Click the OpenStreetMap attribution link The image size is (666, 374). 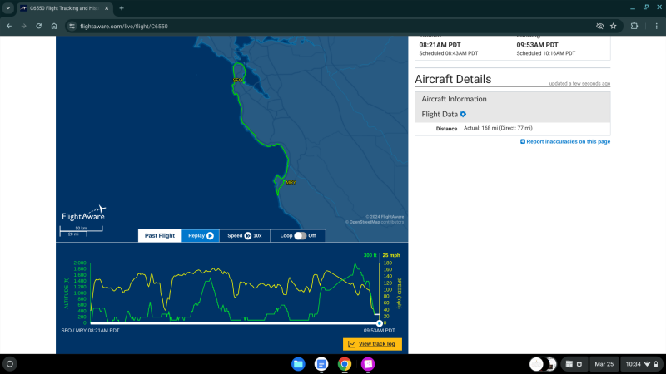coord(365,222)
